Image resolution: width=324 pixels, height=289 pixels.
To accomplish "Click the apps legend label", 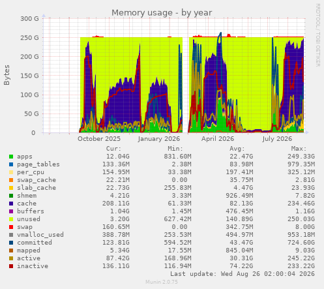I will (x=25, y=157).
